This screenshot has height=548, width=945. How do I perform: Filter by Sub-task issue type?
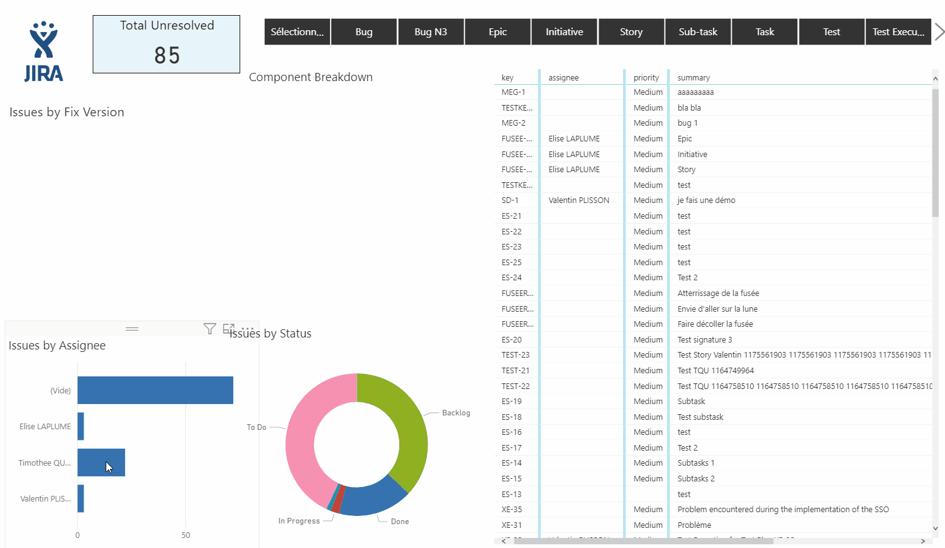pos(698,32)
